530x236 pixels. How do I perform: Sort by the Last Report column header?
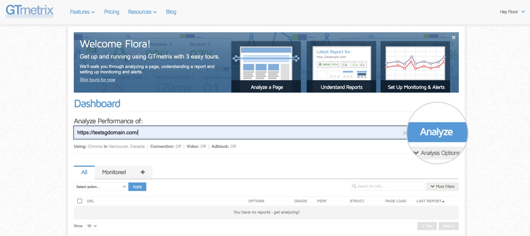pyautogui.click(x=430, y=201)
